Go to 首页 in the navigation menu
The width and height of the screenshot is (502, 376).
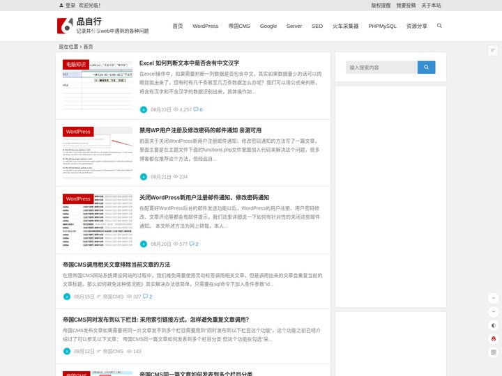click(178, 26)
